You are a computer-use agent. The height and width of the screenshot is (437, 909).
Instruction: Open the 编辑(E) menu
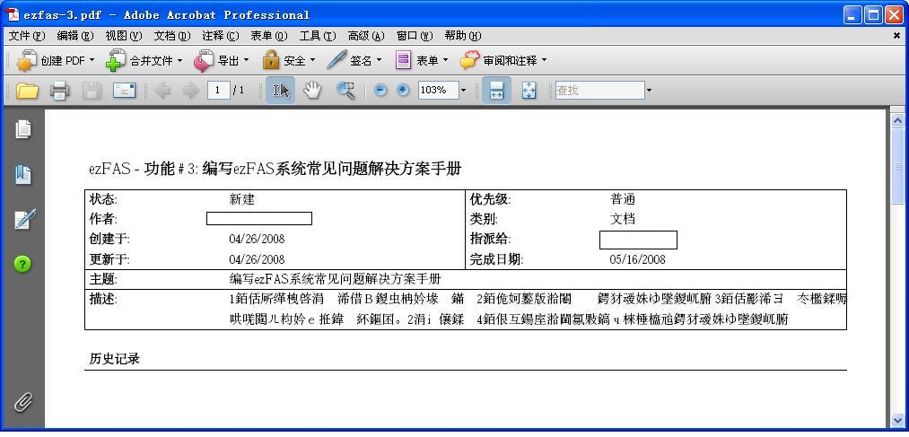[x=75, y=36]
